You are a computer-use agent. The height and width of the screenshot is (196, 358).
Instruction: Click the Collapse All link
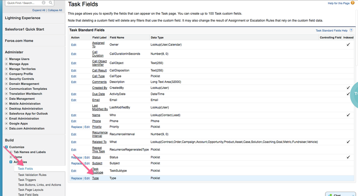pos(55,10)
